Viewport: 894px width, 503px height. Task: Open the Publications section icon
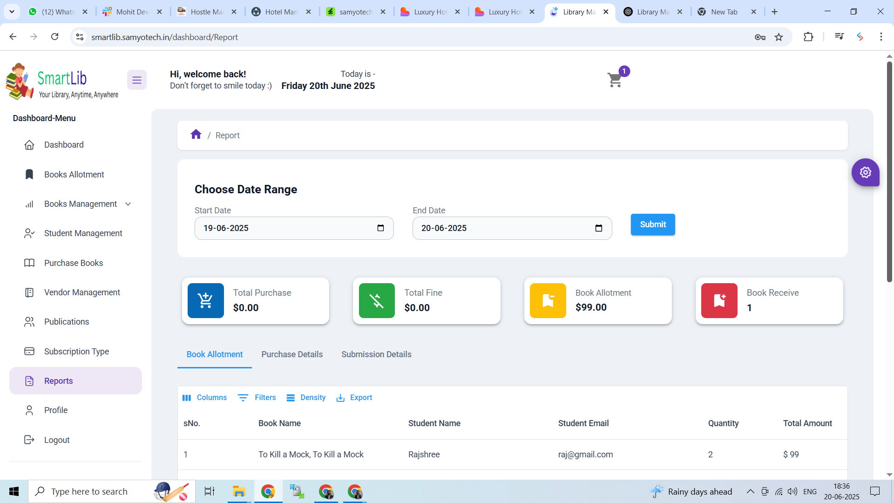pyautogui.click(x=29, y=321)
